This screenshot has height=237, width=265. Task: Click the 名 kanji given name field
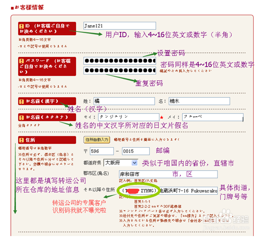[x=199, y=101]
